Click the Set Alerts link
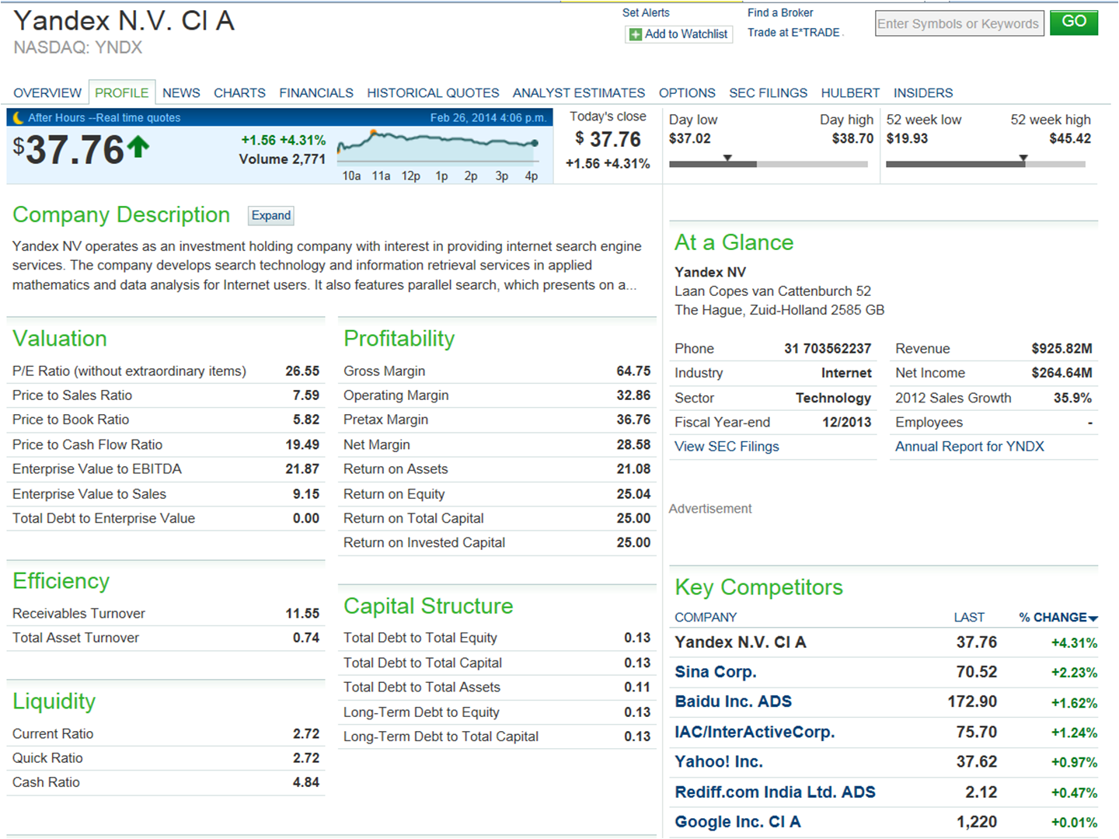 click(645, 12)
